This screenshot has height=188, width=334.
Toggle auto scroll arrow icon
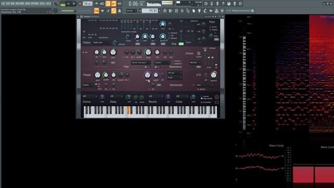pyautogui.click(x=102, y=10)
